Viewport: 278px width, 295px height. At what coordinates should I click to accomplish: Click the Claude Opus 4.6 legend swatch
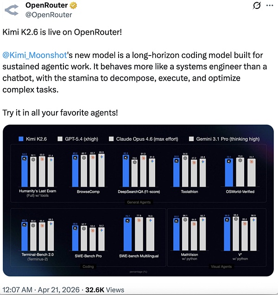[x=111, y=138]
